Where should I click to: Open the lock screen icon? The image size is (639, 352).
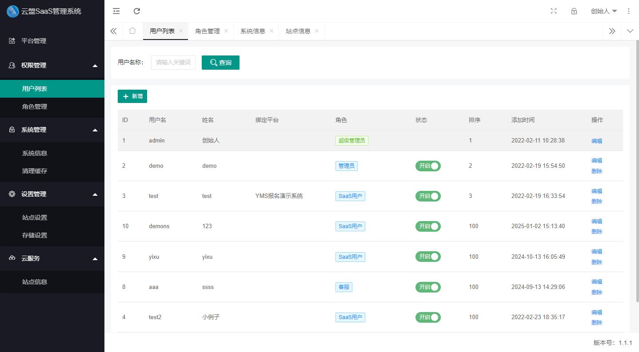click(574, 11)
